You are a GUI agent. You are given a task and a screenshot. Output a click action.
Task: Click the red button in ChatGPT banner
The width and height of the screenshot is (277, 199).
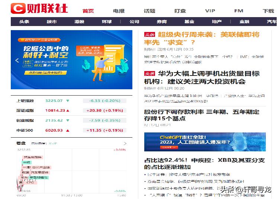169,147
